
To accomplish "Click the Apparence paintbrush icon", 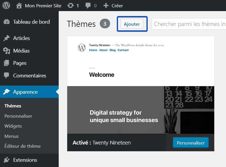I will tap(6, 92).
